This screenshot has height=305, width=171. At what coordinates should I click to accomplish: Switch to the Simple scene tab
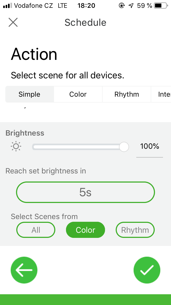click(x=29, y=94)
